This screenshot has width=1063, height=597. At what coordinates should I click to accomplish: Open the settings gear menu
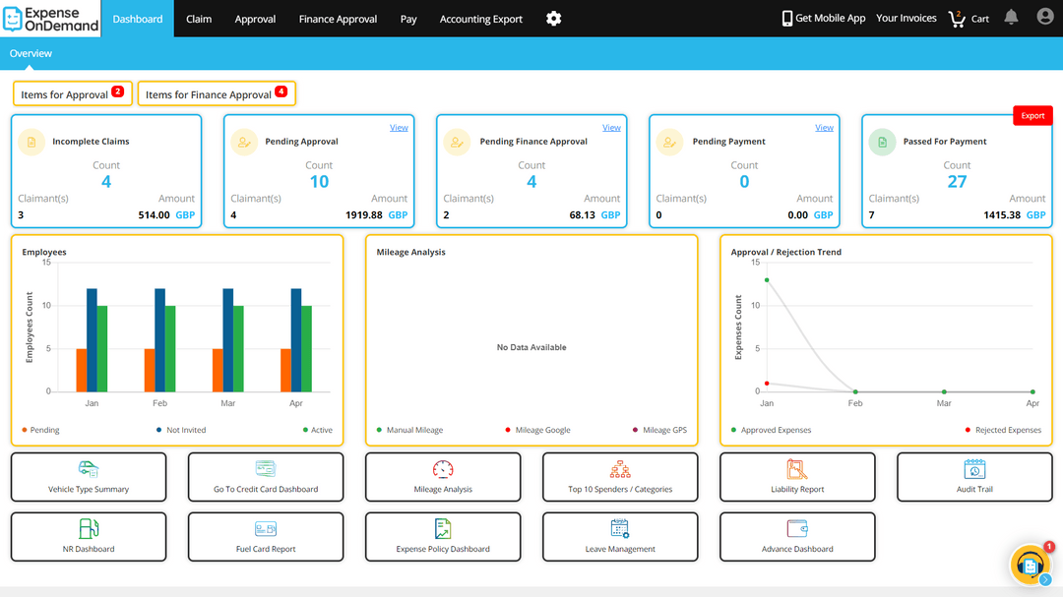click(x=553, y=18)
